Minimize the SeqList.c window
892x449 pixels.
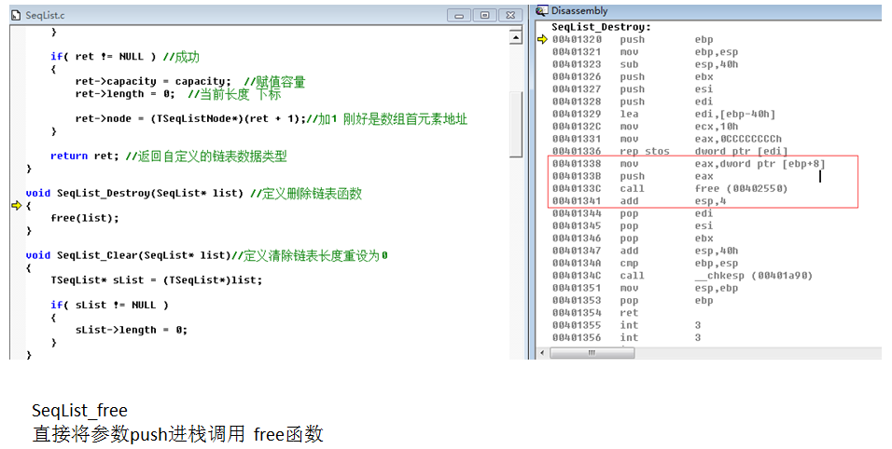[x=459, y=15]
